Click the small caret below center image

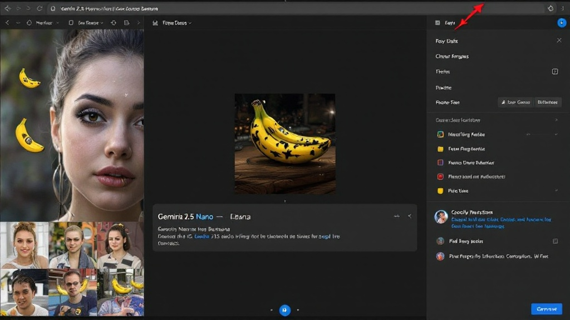click(x=285, y=201)
